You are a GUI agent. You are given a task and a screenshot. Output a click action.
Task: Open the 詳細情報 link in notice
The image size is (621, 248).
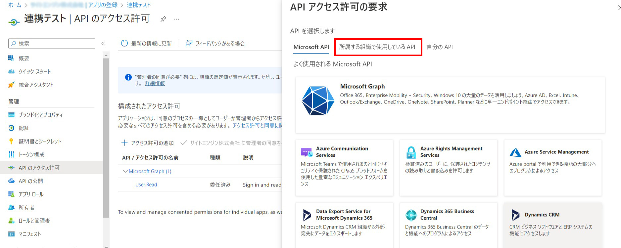tap(155, 83)
